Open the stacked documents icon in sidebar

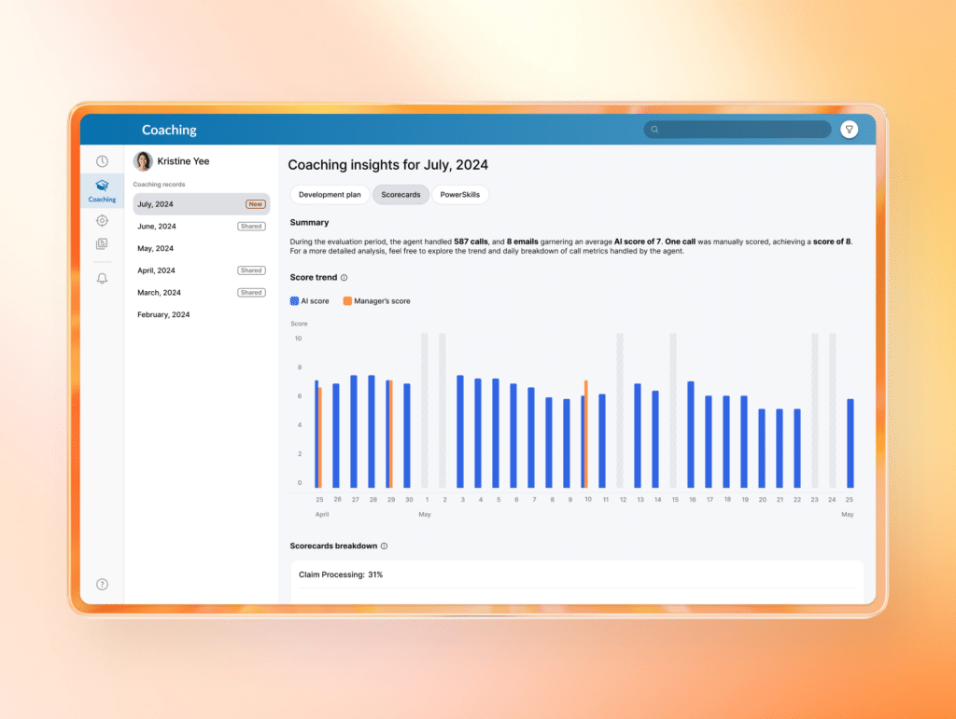point(102,244)
